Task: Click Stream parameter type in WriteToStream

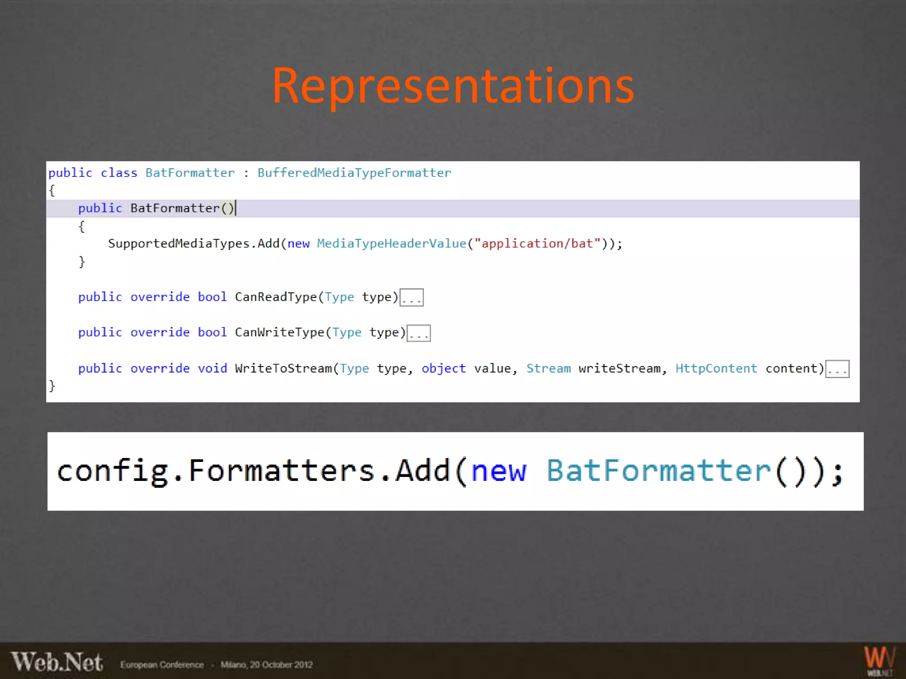Action: [x=548, y=369]
